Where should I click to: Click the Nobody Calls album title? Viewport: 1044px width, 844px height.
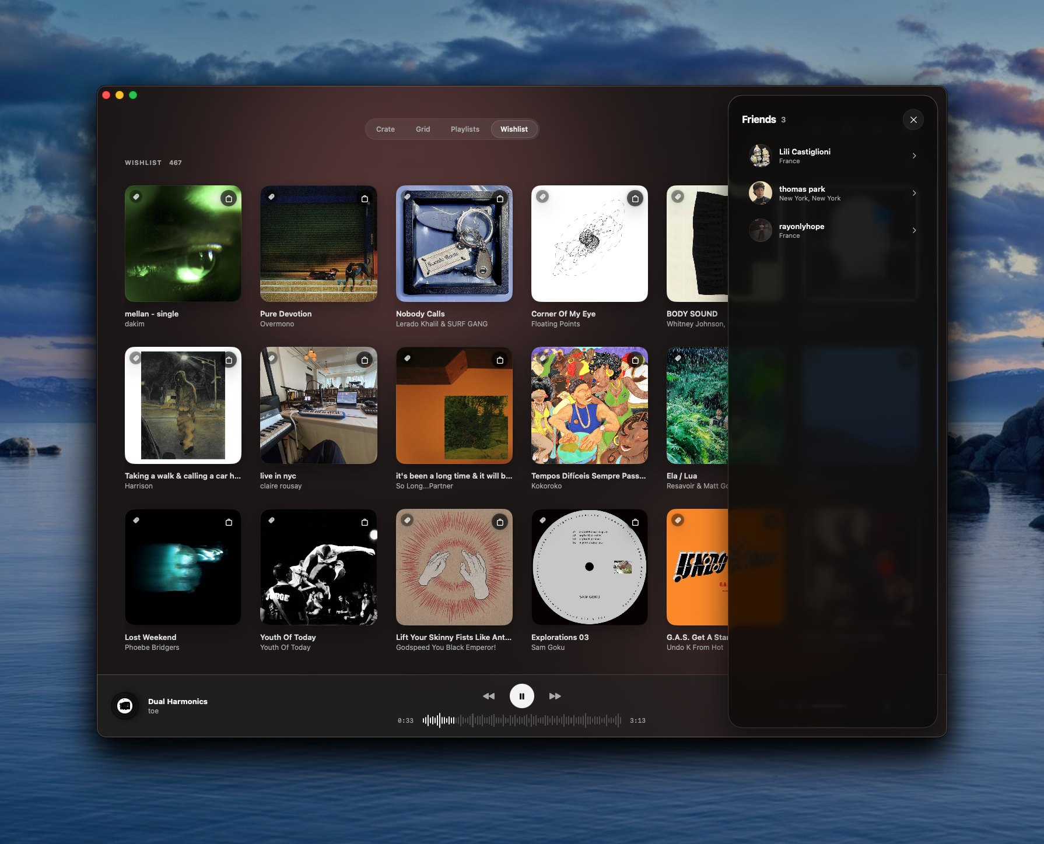tap(420, 314)
